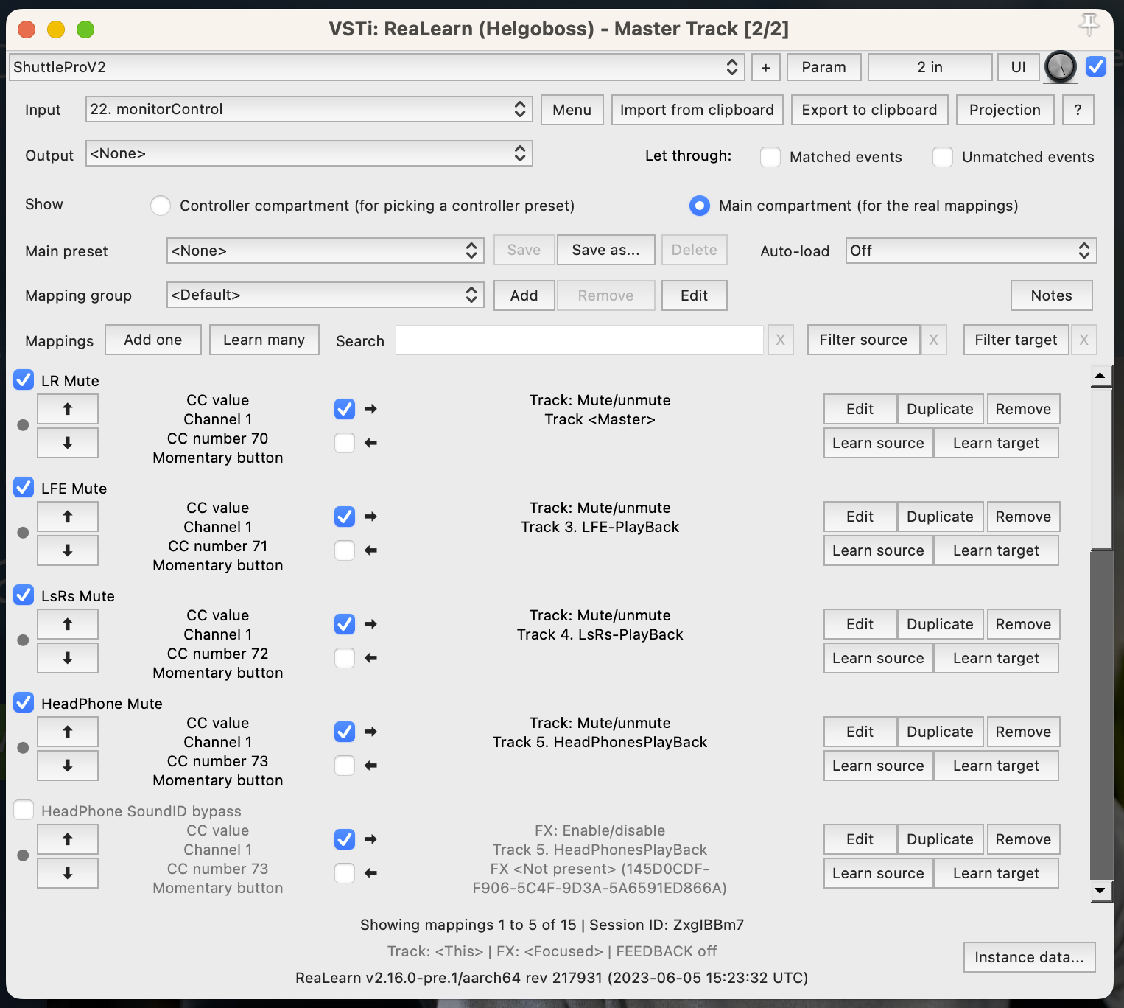Click the plus button beside preset selector
The image size is (1124, 1008).
tap(765, 67)
